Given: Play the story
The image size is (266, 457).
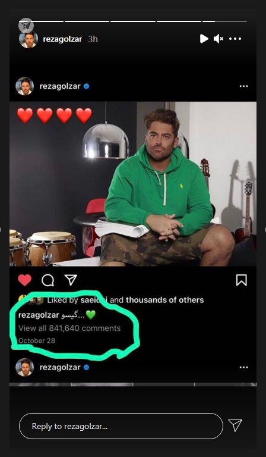Looking at the screenshot, I should (x=204, y=39).
